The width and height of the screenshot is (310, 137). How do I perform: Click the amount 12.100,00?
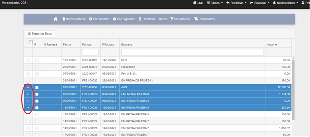click(284, 87)
